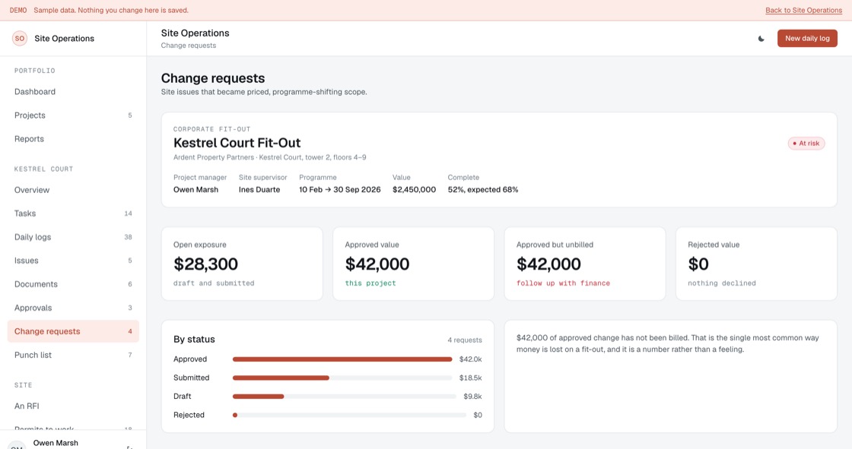Open the Tasks sidebar item
Viewport: 852px width, 449px height.
coord(73,213)
